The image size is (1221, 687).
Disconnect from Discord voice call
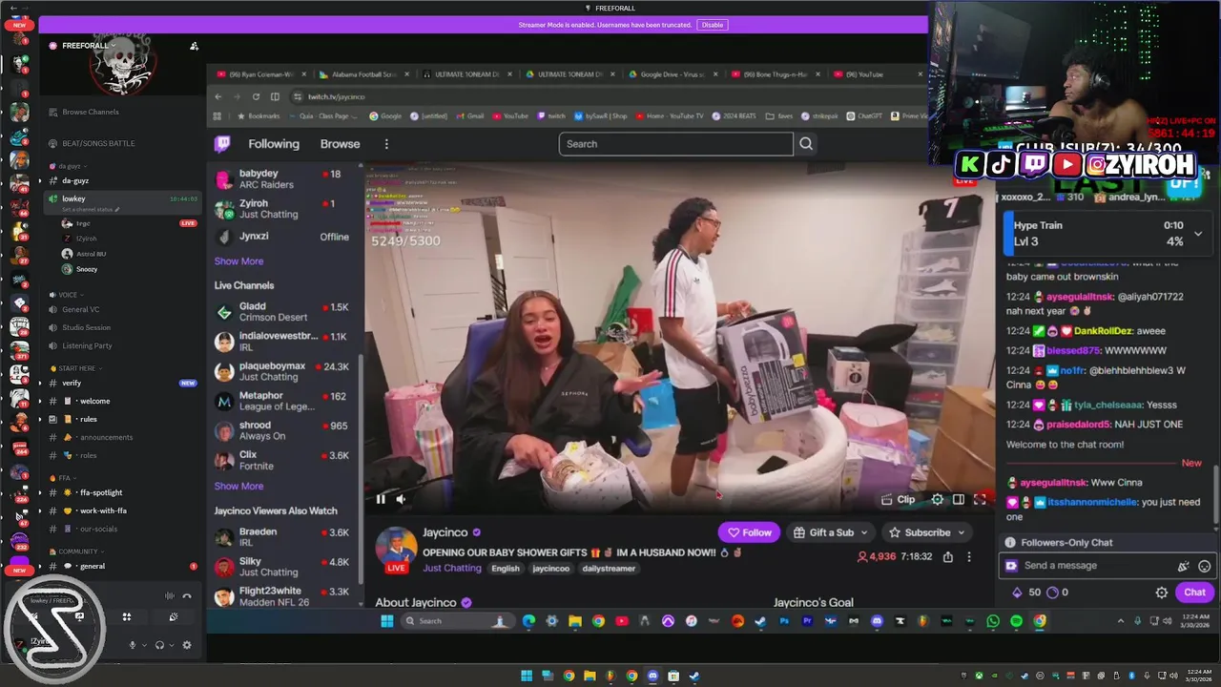[x=187, y=595]
